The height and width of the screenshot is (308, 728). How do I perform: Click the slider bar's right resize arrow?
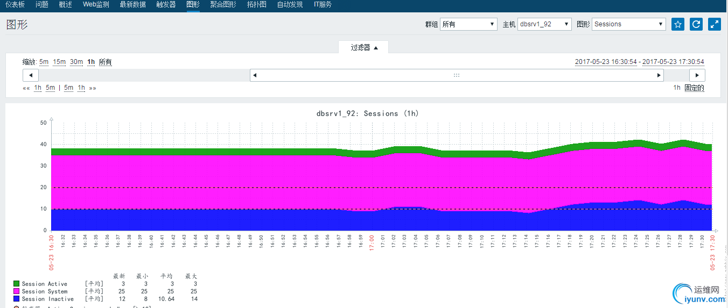659,75
